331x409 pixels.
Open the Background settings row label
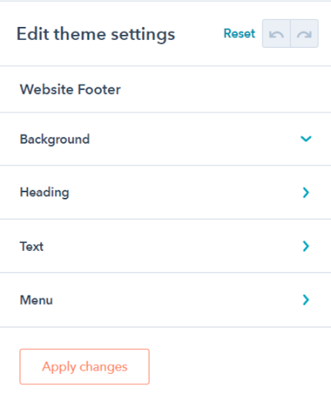coord(55,139)
